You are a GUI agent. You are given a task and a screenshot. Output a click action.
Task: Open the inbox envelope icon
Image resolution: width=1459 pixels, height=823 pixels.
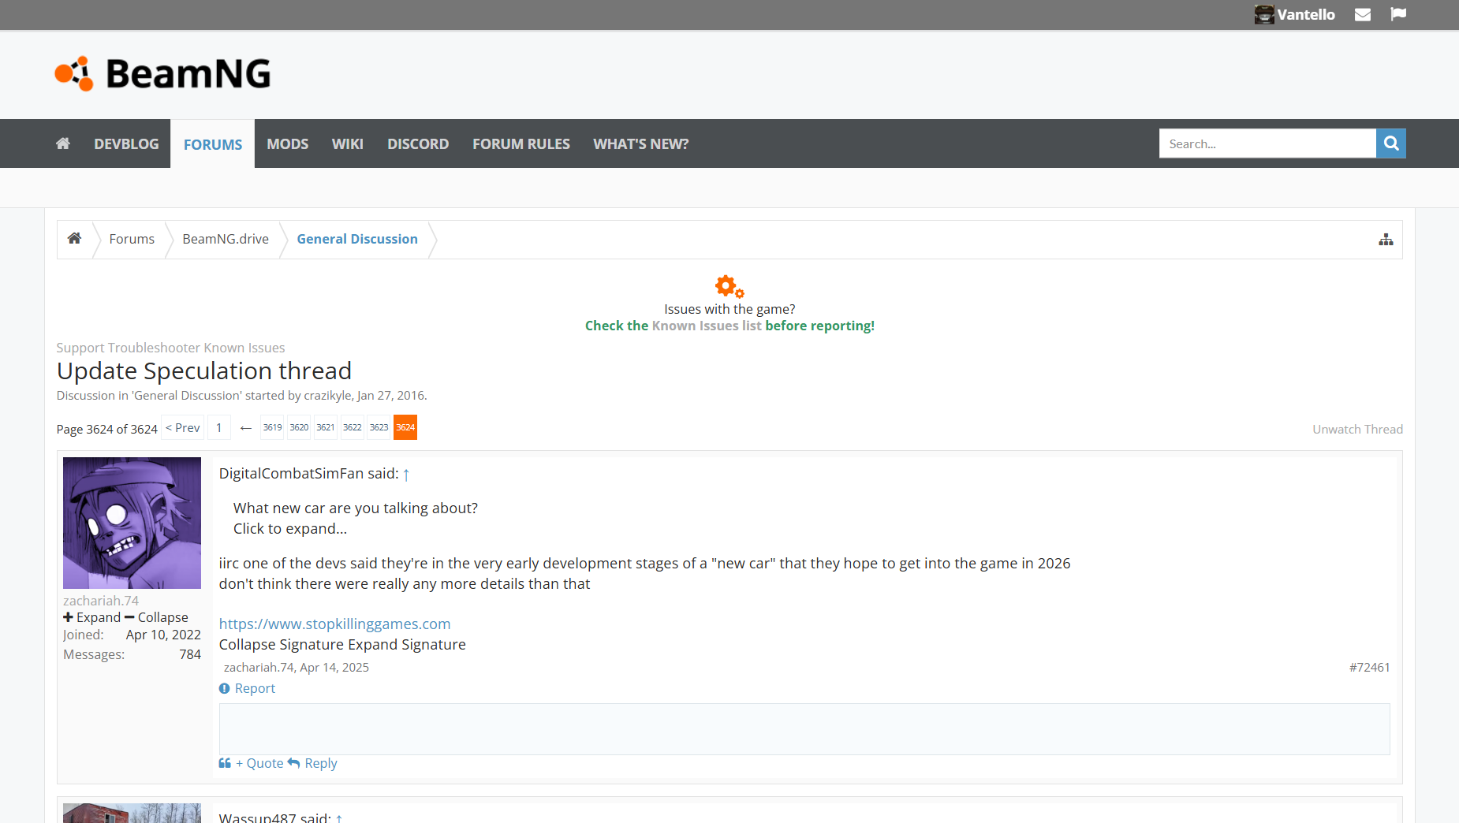(1363, 14)
